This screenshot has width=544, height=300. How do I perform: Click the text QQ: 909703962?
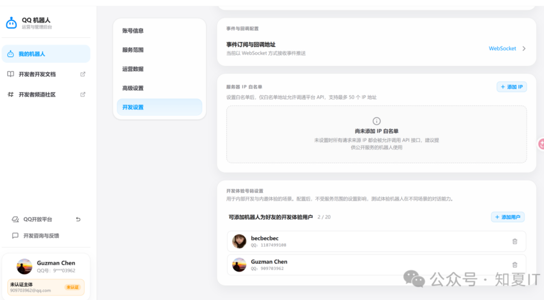click(x=267, y=268)
